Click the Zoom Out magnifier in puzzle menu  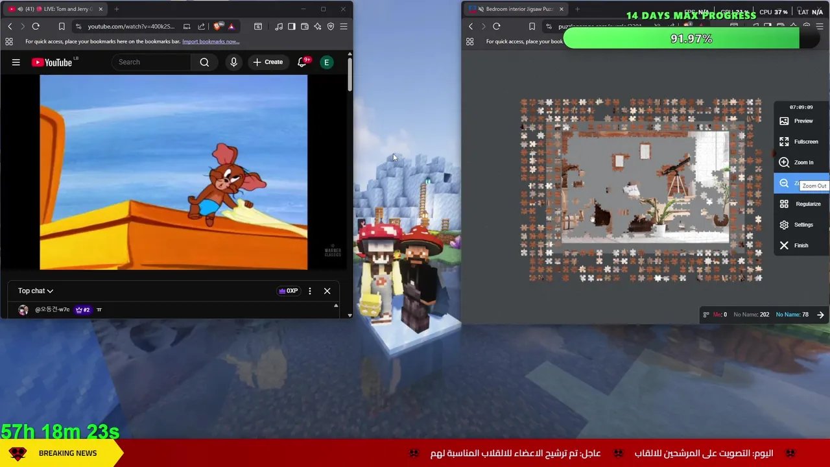(x=784, y=184)
